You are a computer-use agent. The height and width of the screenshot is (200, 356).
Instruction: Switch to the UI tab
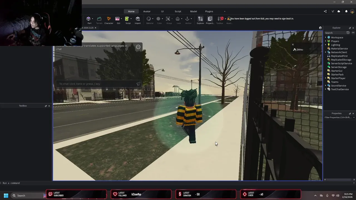click(x=162, y=11)
